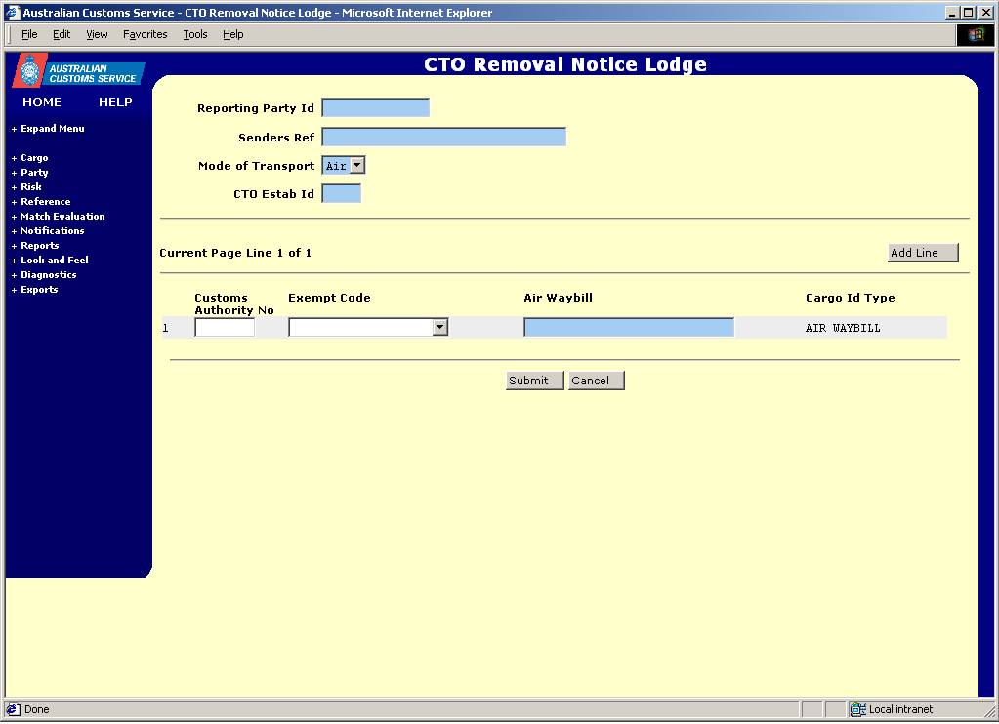Click the Local intranet zone icon
The width and height of the screenshot is (999, 724).
point(858,708)
